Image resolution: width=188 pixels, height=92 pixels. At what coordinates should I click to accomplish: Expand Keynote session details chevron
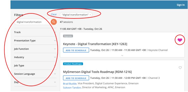coord(122,55)
